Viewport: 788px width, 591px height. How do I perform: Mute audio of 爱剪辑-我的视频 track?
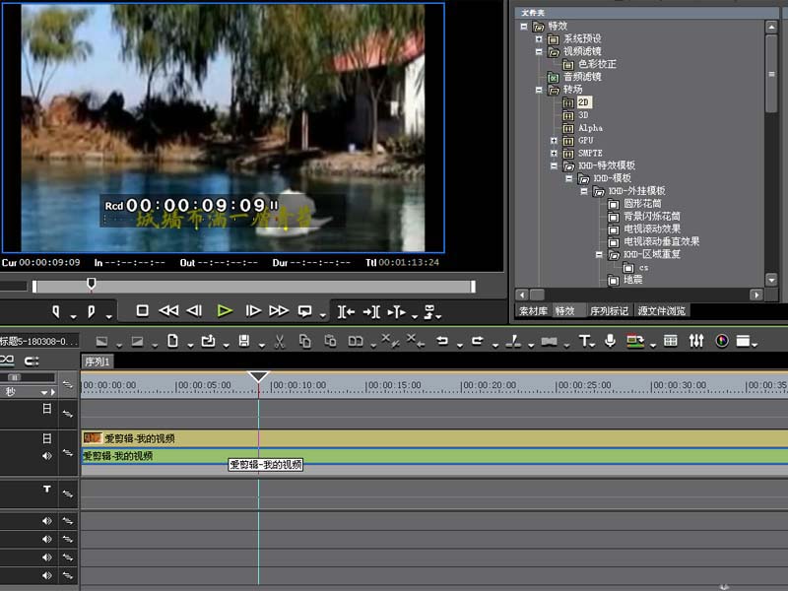pos(46,456)
